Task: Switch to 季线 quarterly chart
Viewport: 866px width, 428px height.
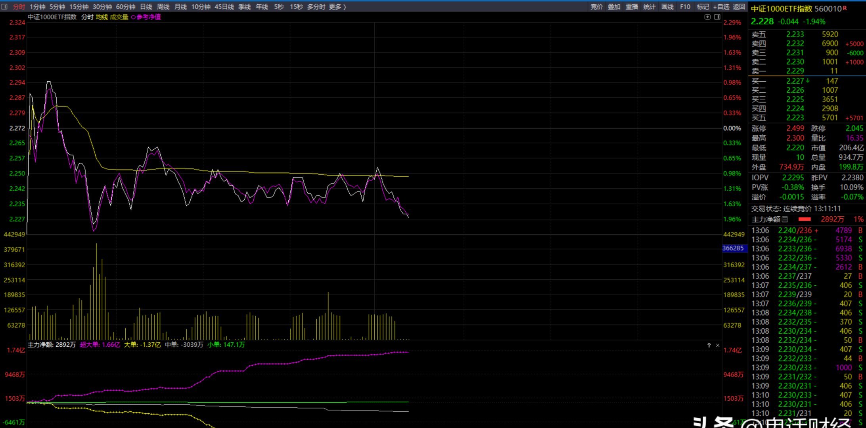Action: (x=245, y=7)
